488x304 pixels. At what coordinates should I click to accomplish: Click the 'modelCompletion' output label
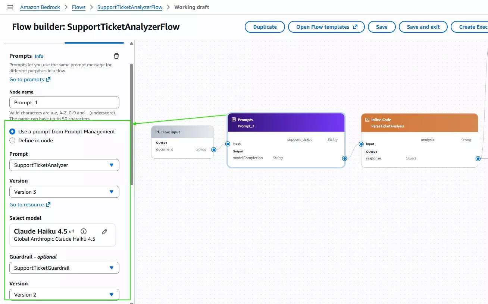(x=248, y=158)
